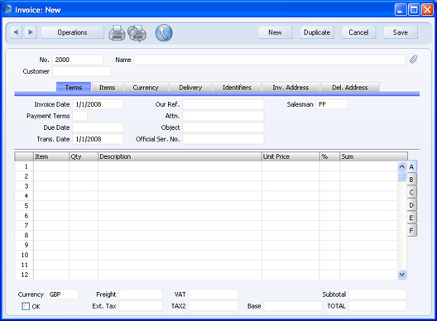
Task: Open the Operations menu
Action: pos(73,32)
